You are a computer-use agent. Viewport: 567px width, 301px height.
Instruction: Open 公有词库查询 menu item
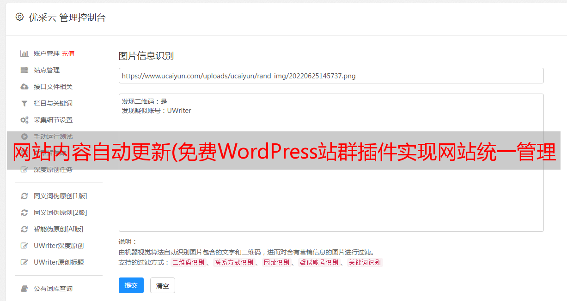tap(53, 289)
